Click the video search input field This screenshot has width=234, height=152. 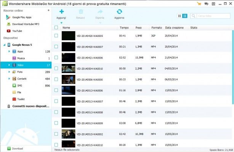coord(213,16)
